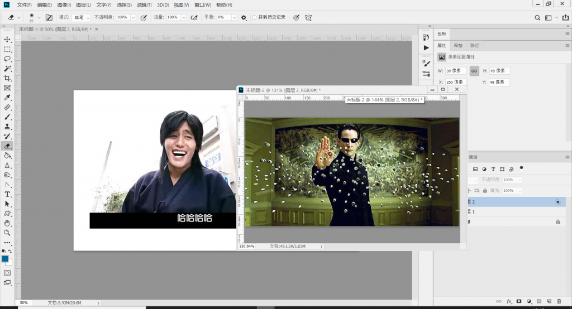The width and height of the screenshot is (572, 309).
Task: Select the Clone Stamp tool
Action: (x=7, y=127)
